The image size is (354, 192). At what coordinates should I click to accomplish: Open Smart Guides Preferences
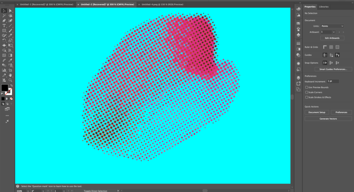tap(333, 69)
